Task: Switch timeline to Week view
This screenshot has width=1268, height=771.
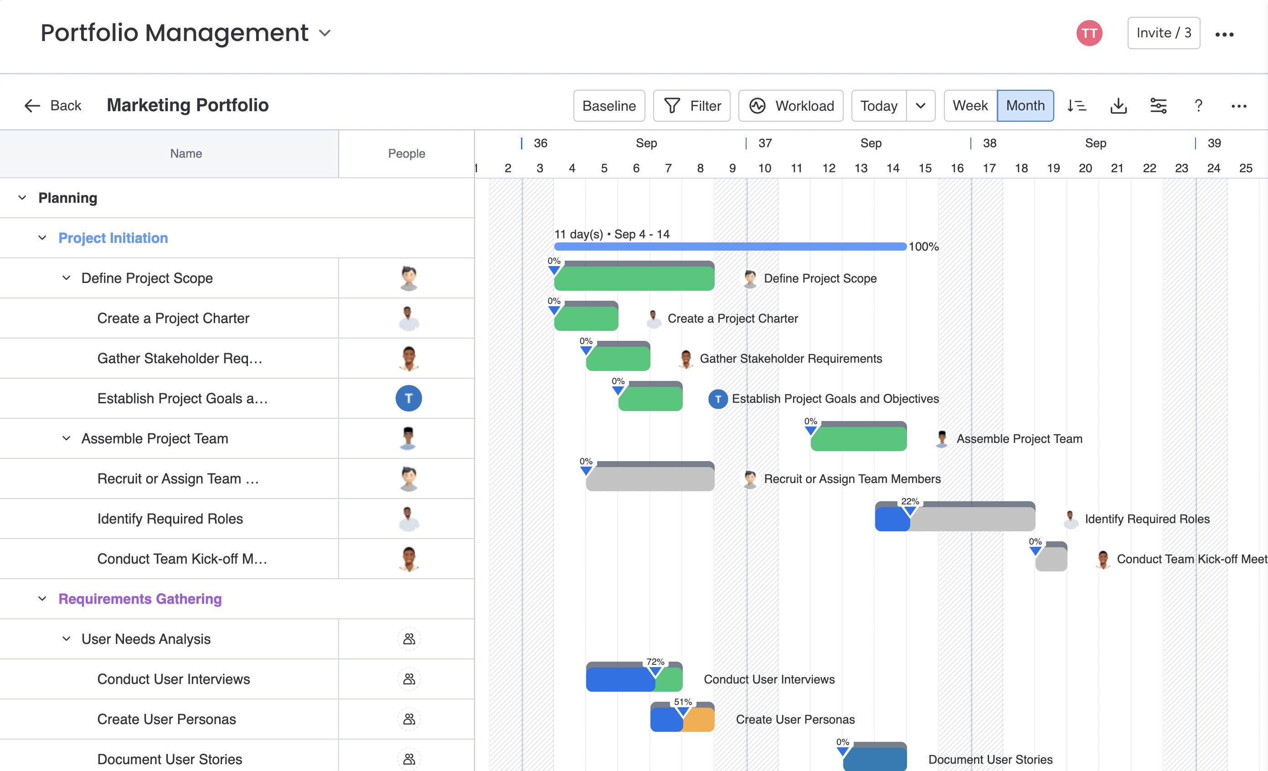Action: click(x=970, y=106)
